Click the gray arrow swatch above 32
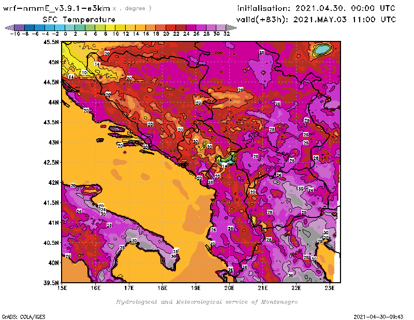 click(x=231, y=27)
